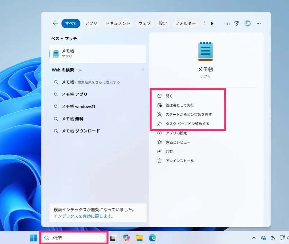
Task: Switch to the ウェブ filter tab
Action: coord(144,23)
